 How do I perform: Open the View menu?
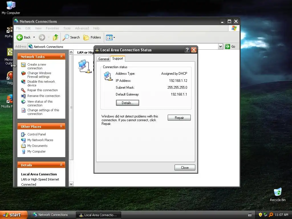(x=38, y=28)
